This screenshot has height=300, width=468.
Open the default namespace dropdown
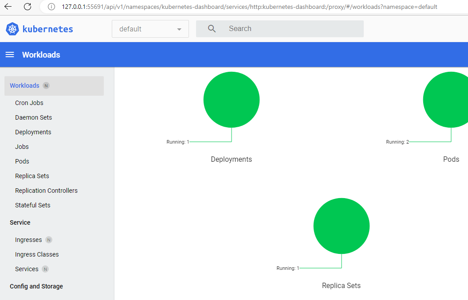tap(150, 29)
